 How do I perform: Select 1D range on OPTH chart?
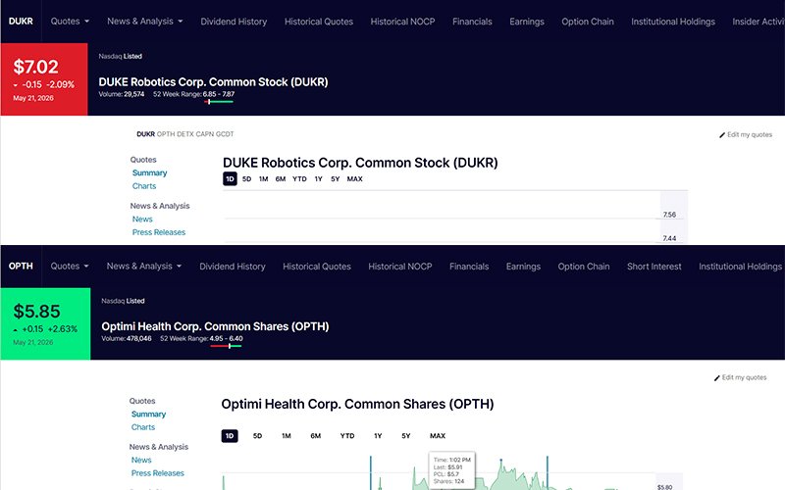230,436
